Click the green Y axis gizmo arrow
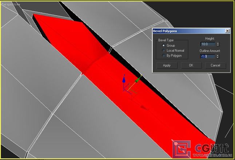Image resolution: width=235 pixels, height=160 pixels. [x=138, y=79]
